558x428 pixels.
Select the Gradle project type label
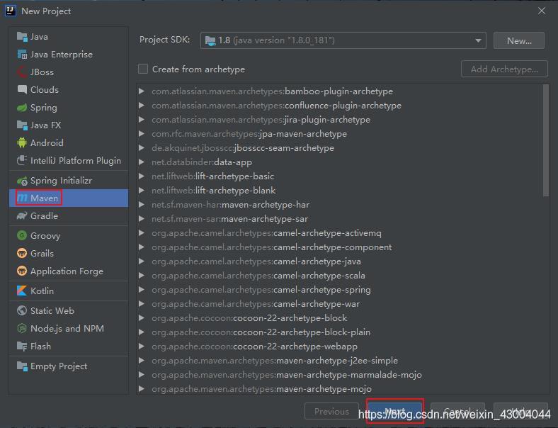coord(44,216)
